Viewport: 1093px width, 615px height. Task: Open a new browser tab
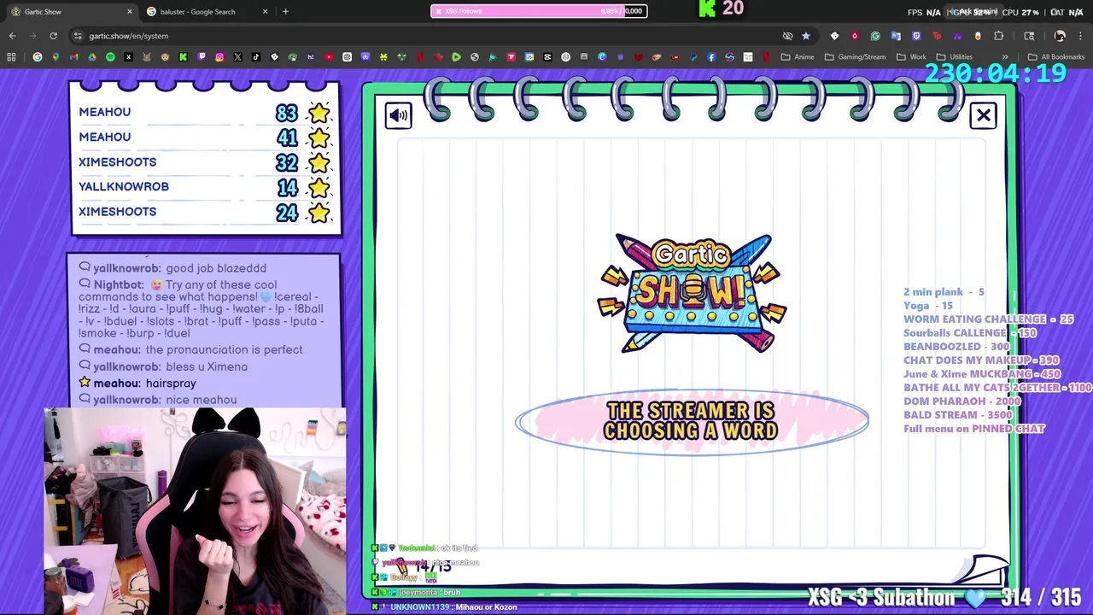285,11
